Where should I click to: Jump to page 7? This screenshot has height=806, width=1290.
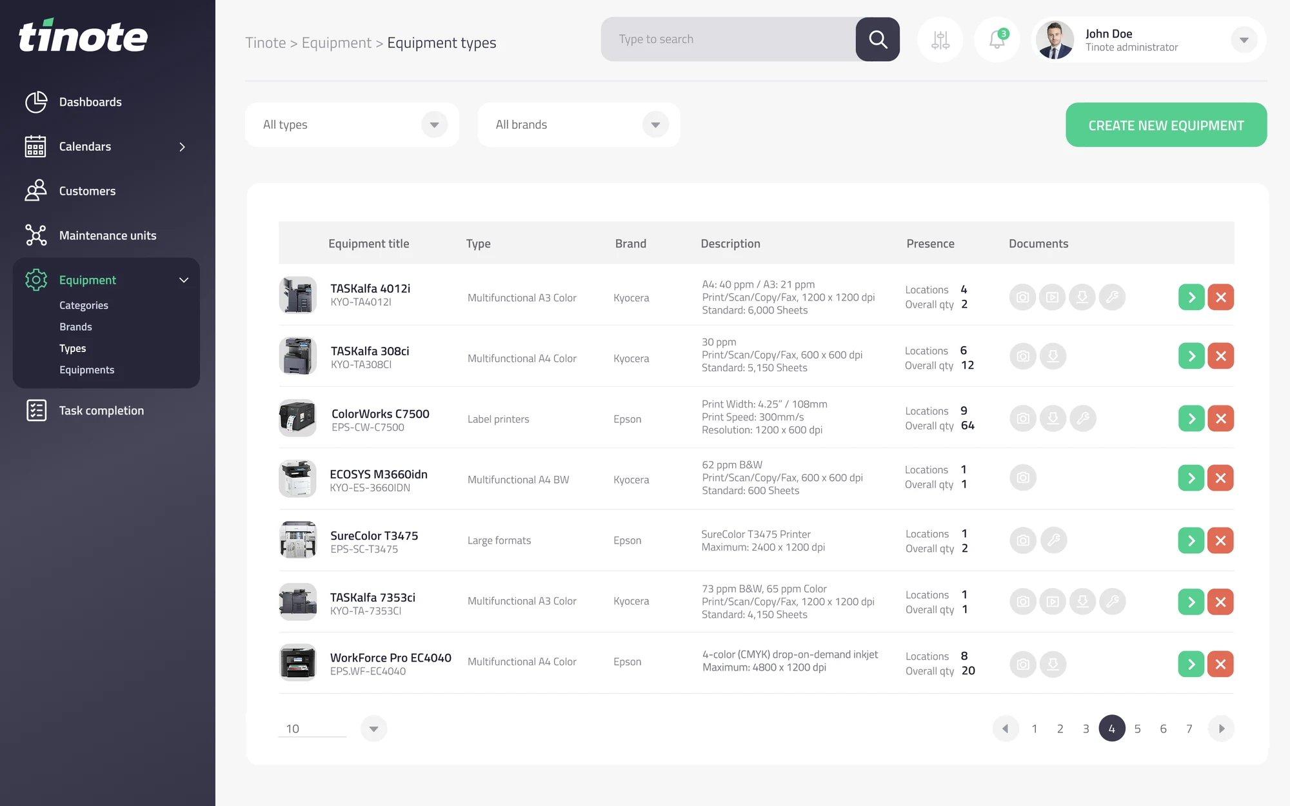click(1189, 729)
